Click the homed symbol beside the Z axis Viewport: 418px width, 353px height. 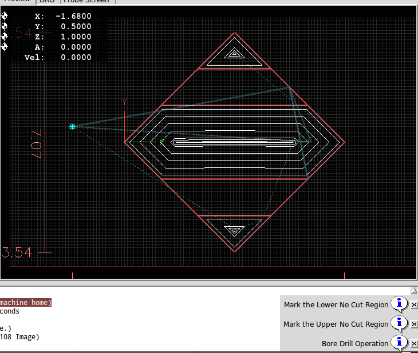pyautogui.click(x=5, y=37)
